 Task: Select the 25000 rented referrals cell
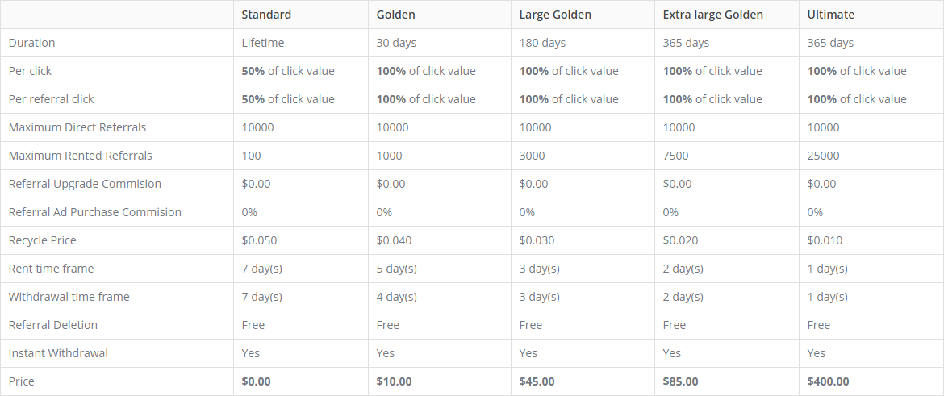click(822, 156)
